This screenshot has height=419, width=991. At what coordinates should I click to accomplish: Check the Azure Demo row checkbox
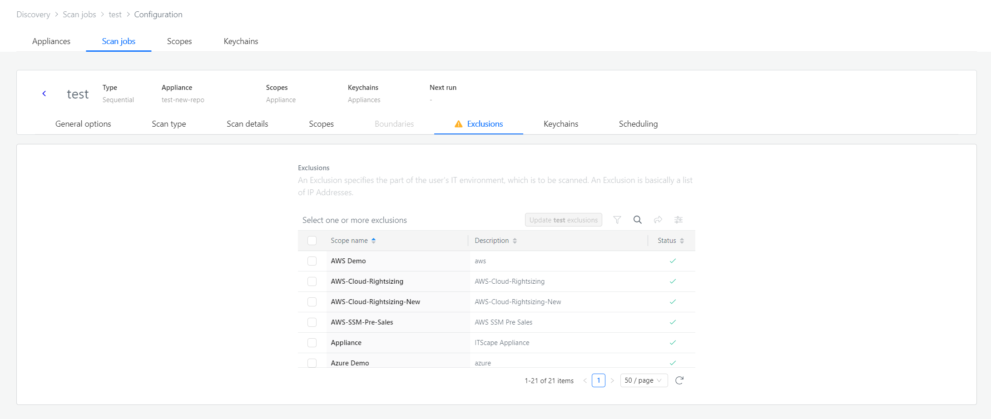(312, 363)
